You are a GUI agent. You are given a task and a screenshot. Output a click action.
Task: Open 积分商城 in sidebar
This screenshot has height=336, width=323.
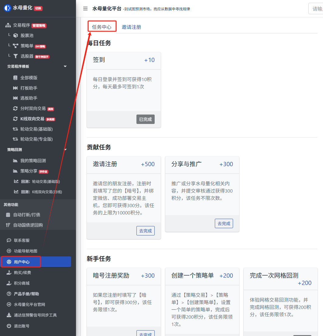22,283
